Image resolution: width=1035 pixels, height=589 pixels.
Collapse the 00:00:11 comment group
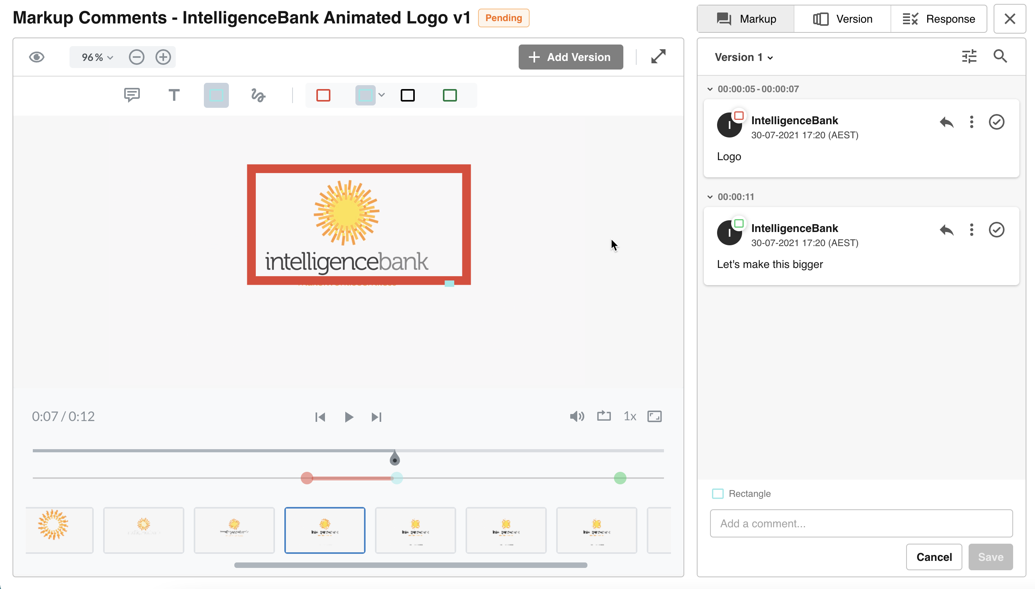[x=710, y=197]
